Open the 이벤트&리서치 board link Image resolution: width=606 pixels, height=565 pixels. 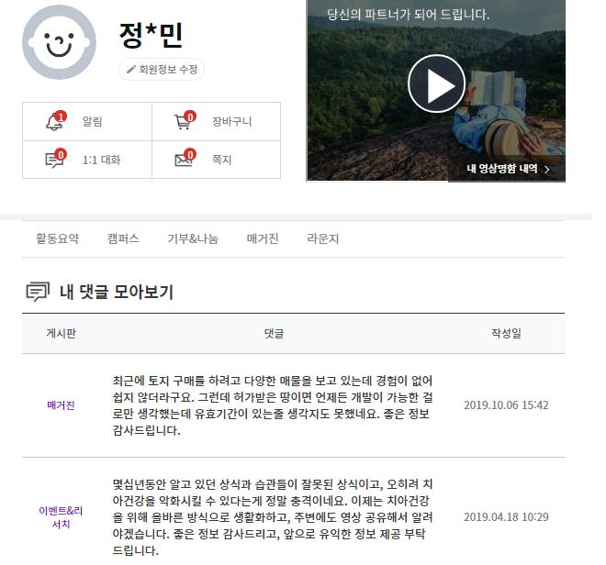[61, 517]
